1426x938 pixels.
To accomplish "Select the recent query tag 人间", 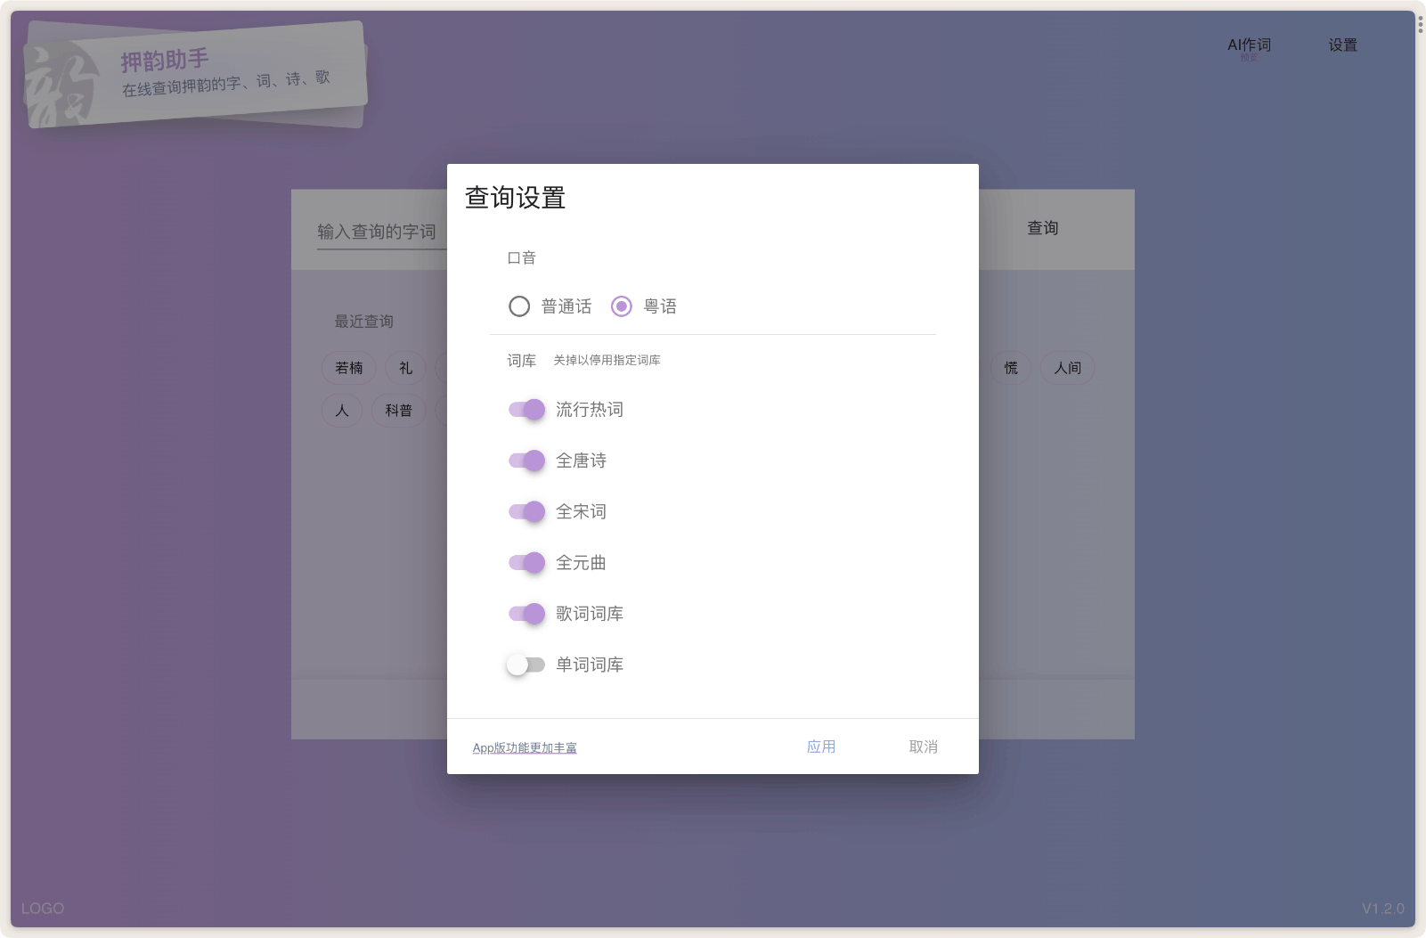I will click(x=1067, y=367).
